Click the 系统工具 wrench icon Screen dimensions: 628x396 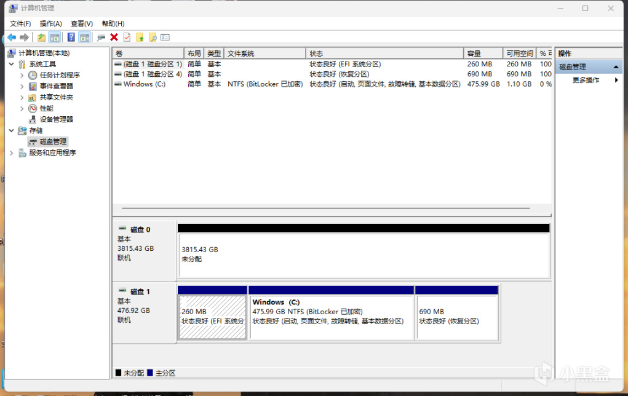coord(22,64)
